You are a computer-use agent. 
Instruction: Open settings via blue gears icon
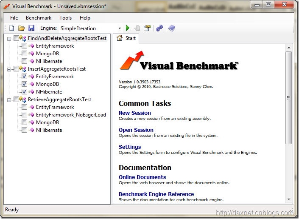click(159, 28)
